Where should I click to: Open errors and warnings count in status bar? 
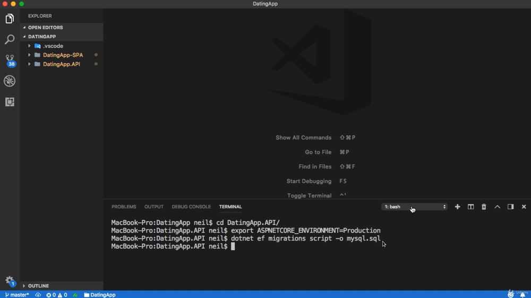[57, 295]
